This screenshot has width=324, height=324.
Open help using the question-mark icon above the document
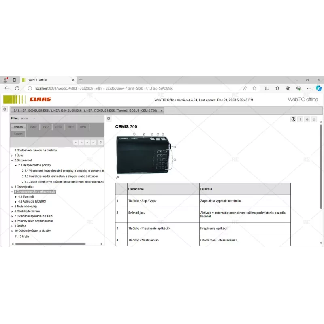click(x=300, y=119)
